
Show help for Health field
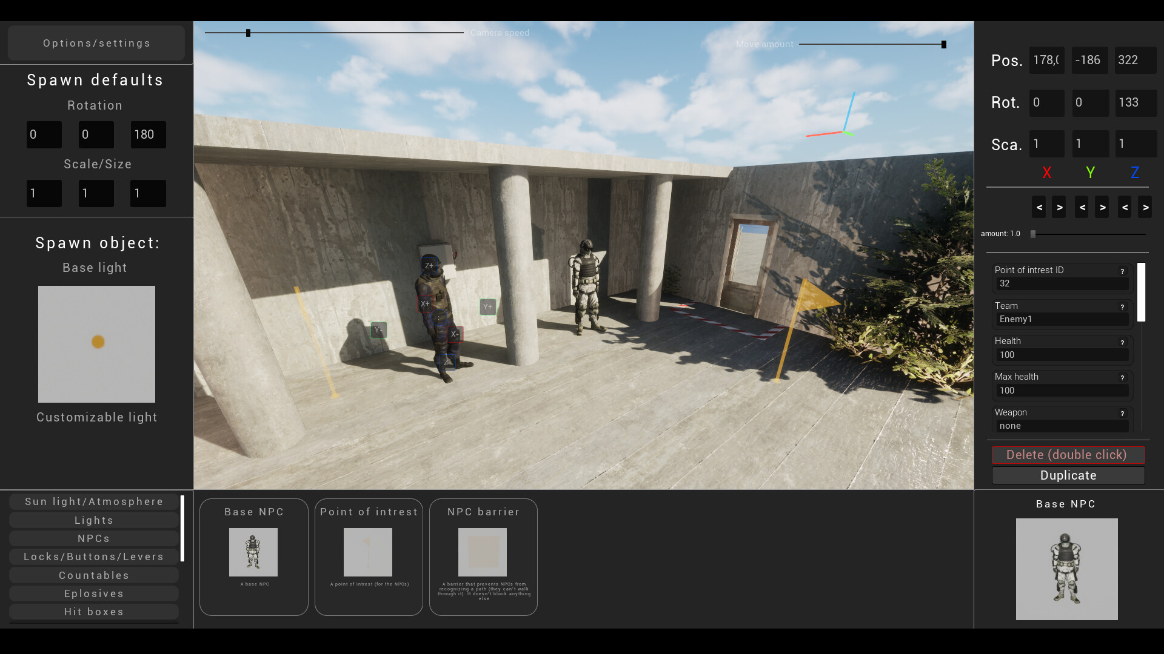[x=1122, y=343]
